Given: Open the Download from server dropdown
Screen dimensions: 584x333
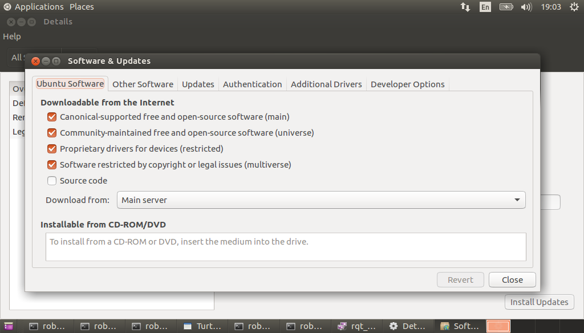Looking at the screenshot, I should [x=321, y=200].
